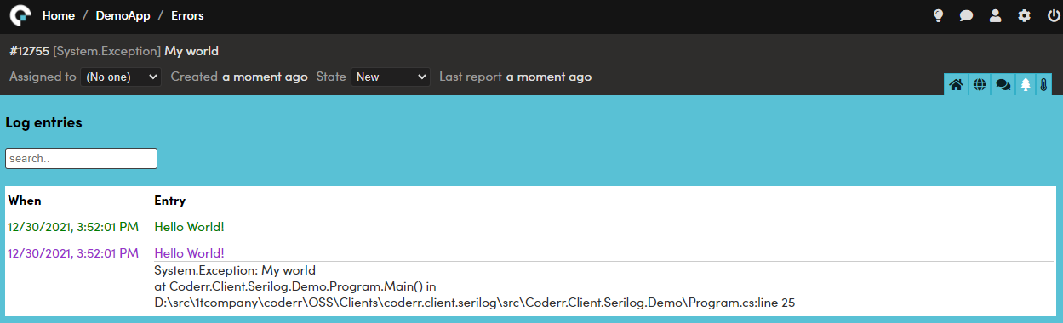Image resolution: width=1063 pixels, height=323 pixels.
Task: Click the Coderr logo icon
Action: [20, 16]
